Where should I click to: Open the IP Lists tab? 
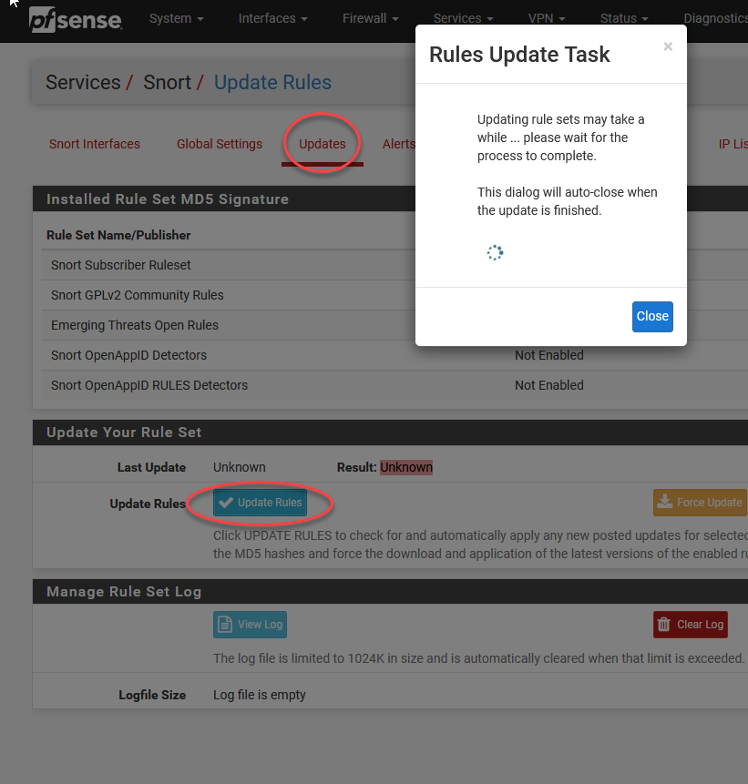733,144
